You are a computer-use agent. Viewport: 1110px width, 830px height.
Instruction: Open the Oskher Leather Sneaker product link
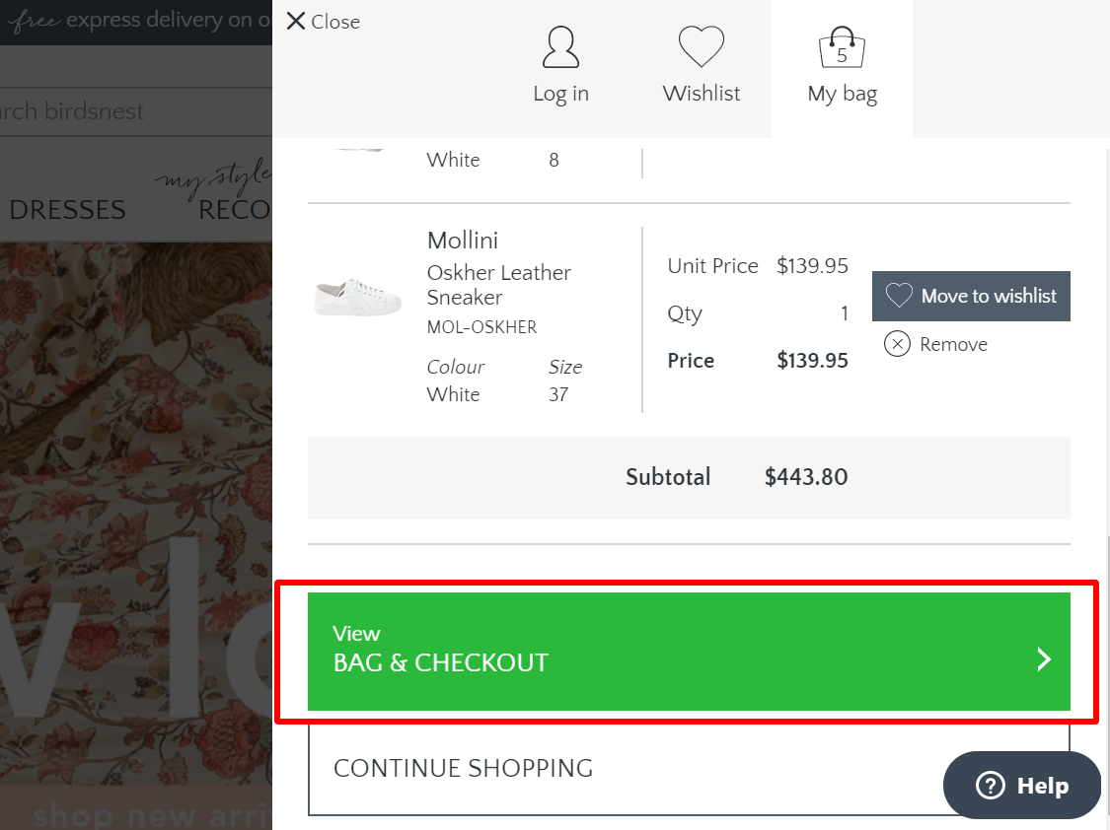pyautogui.click(x=498, y=285)
